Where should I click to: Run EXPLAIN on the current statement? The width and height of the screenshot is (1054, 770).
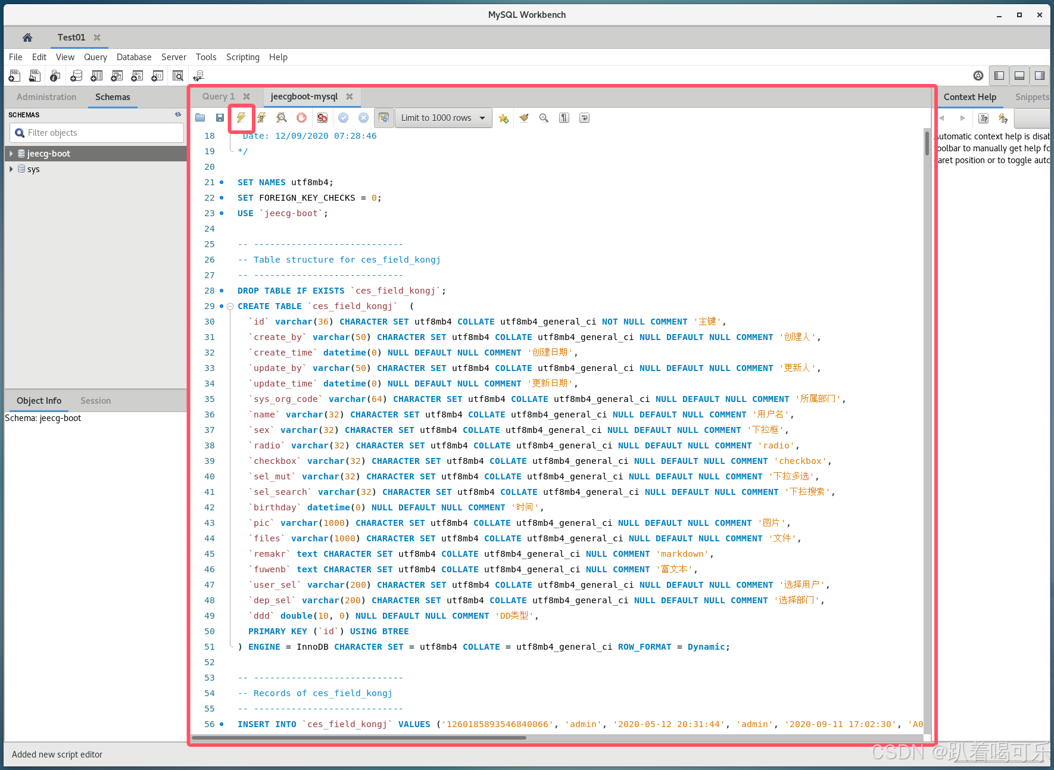pyautogui.click(x=282, y=118)
